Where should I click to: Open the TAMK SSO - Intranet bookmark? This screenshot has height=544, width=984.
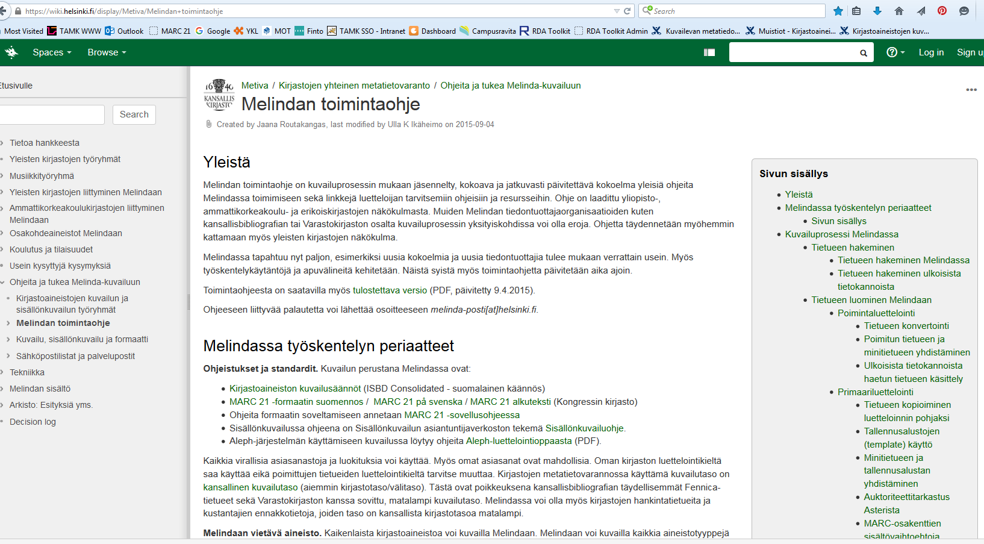point(366,31)
